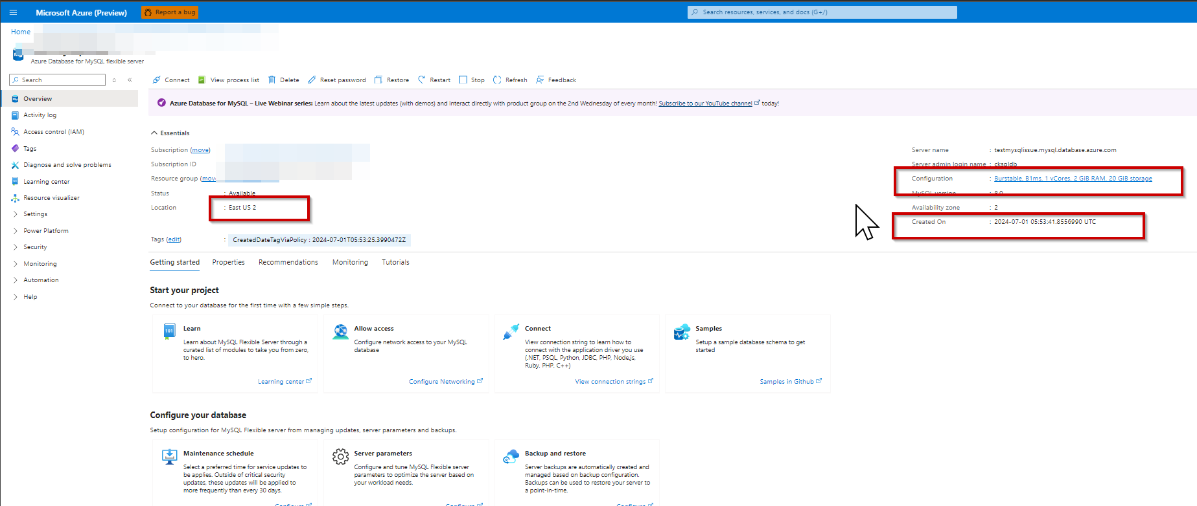Click the Connect card plug icon

pyautogui.click(x=511, y=332)
